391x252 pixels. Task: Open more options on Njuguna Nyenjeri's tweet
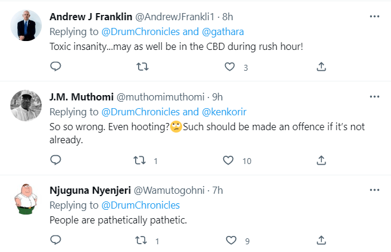374,190
